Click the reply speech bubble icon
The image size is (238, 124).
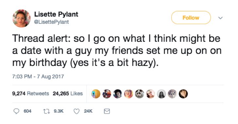[16, 111]
